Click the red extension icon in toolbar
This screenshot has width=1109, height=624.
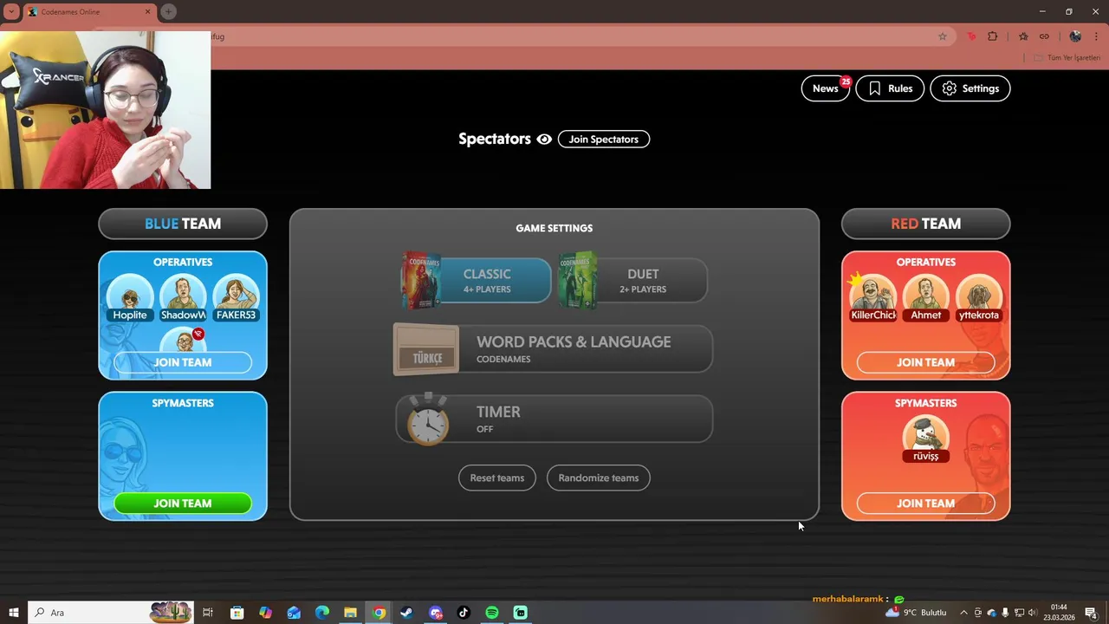tap(971, 36)
